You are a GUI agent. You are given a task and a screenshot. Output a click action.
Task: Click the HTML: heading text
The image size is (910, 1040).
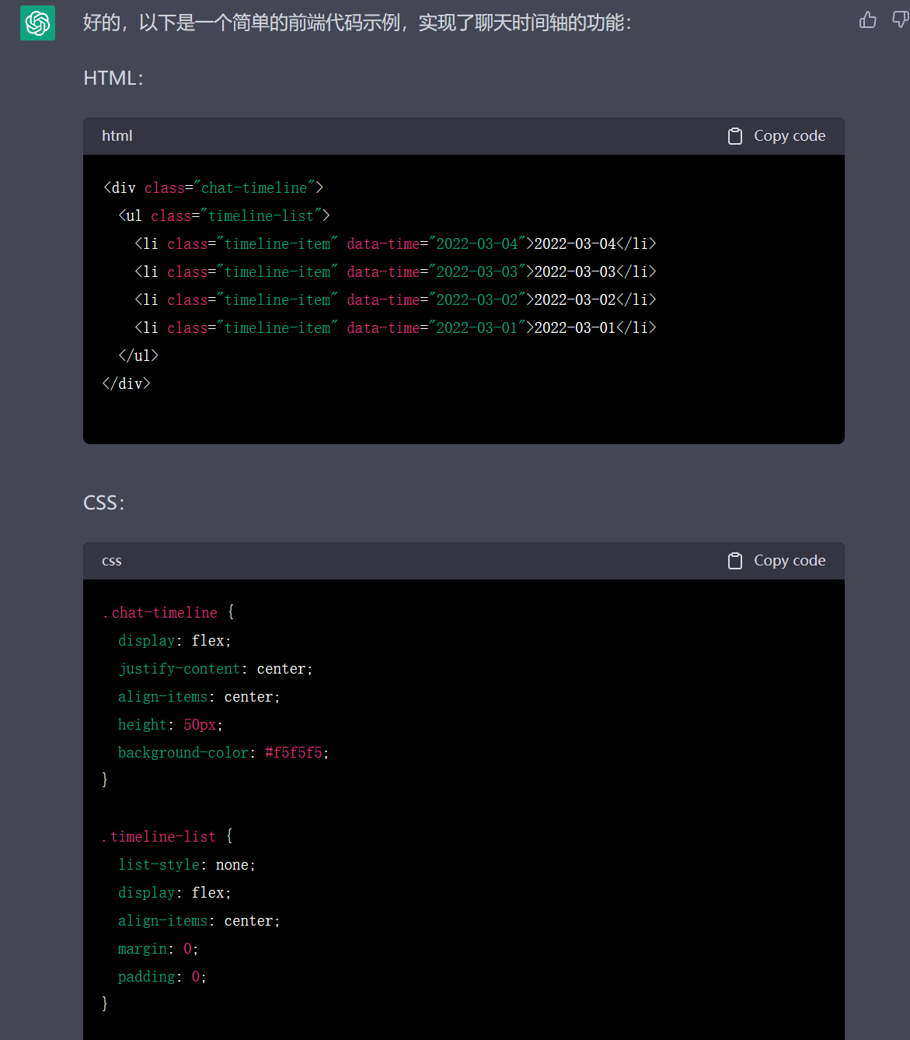pos(113,78)
